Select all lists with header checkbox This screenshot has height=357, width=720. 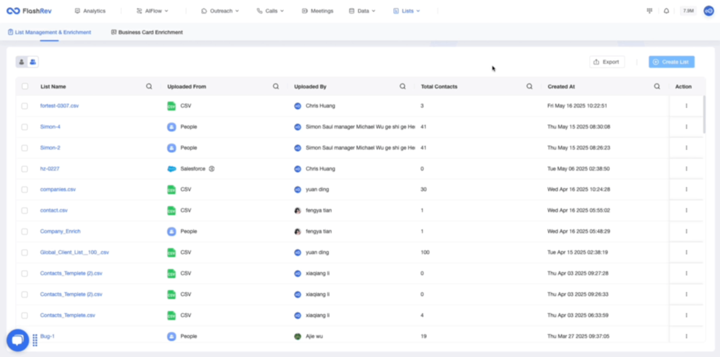tap(25, 86)
